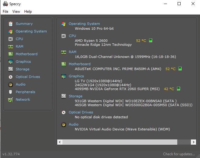Open the Help menu
The image size is (200, 158).
point(28,12)
